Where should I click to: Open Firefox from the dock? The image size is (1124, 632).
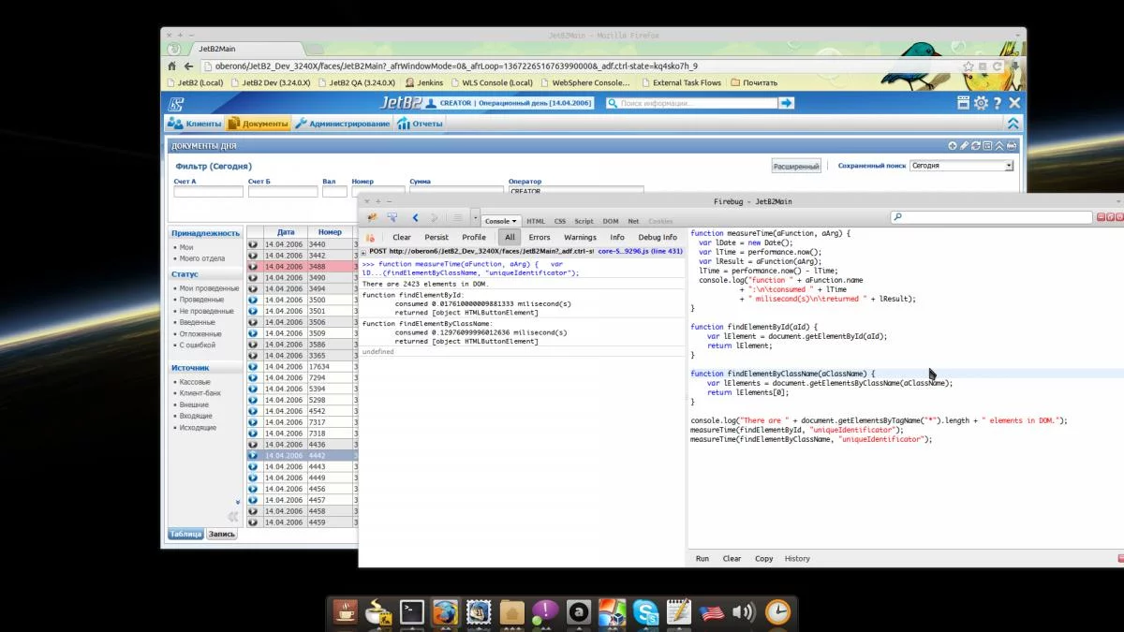[x=445, y=612]
